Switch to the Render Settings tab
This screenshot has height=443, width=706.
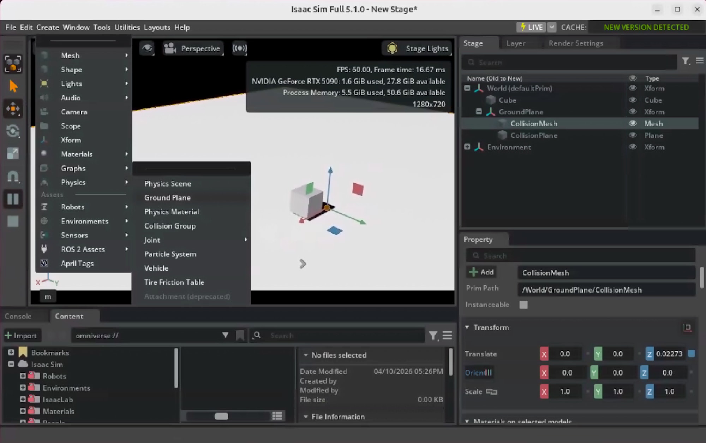(x=576, y=43)
